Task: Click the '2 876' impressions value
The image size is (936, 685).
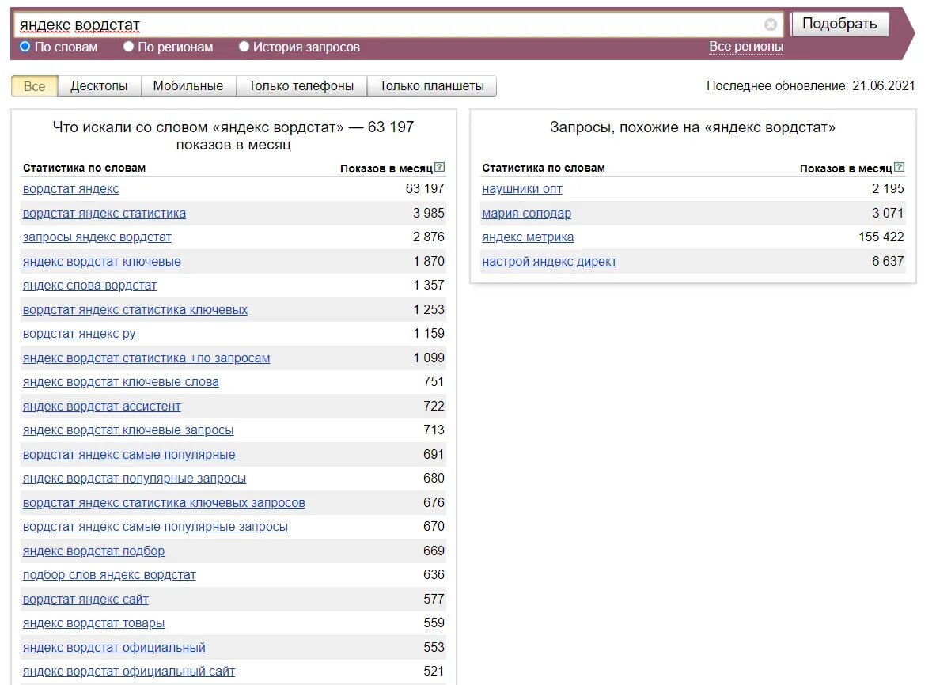Action: [429, 237]
